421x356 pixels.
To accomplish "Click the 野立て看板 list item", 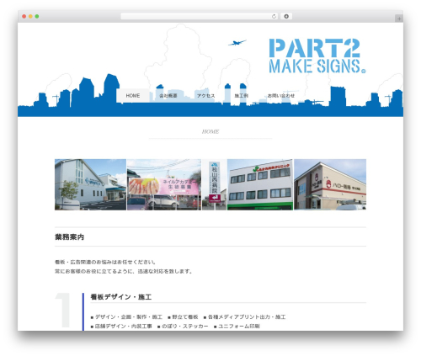I will coord(183,317).
